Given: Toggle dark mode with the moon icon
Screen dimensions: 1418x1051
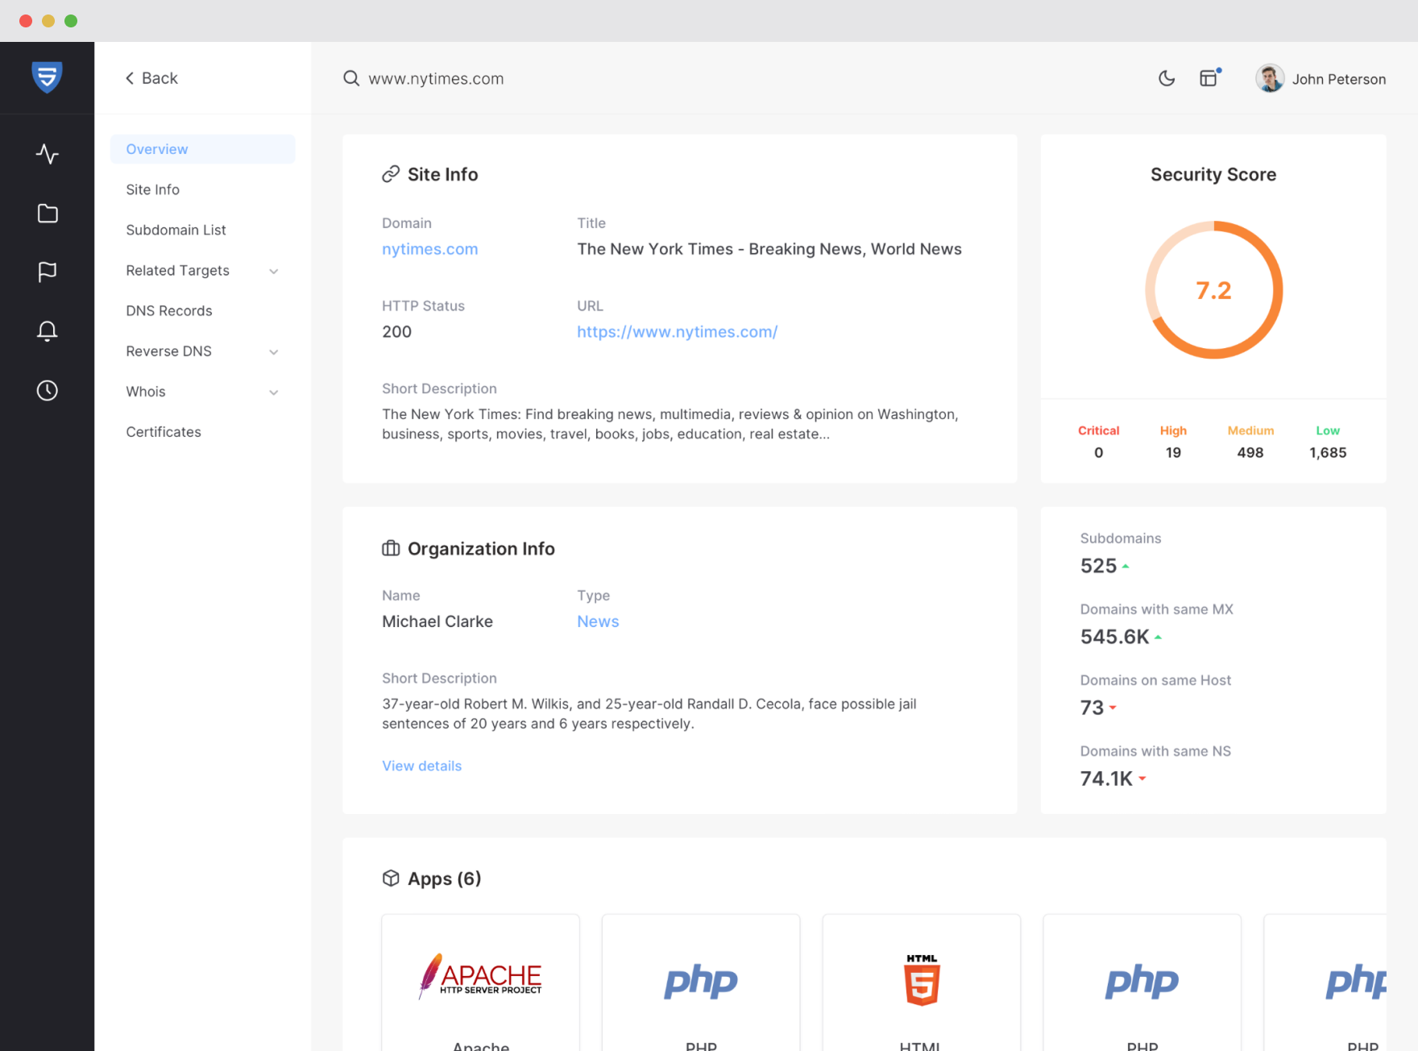Looking at the screenshot, I should [1167, 78].
